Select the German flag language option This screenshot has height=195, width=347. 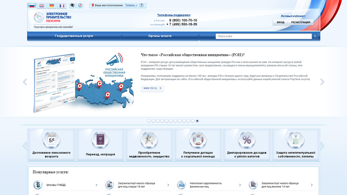[x=52, y=5]
